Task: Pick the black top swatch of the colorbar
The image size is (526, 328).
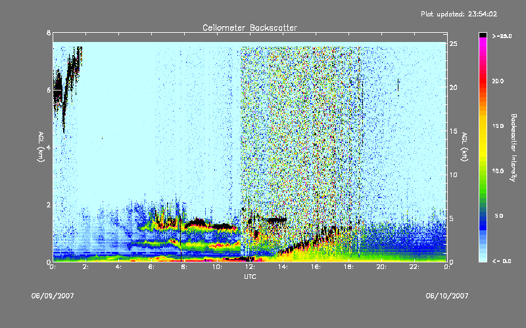Action: click(483, 35)
